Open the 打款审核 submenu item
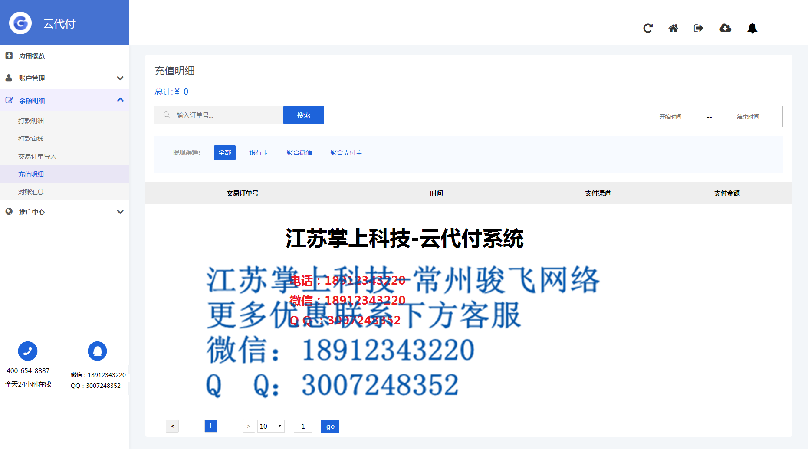This screenshot has height=449, width=808. [31, 138]
